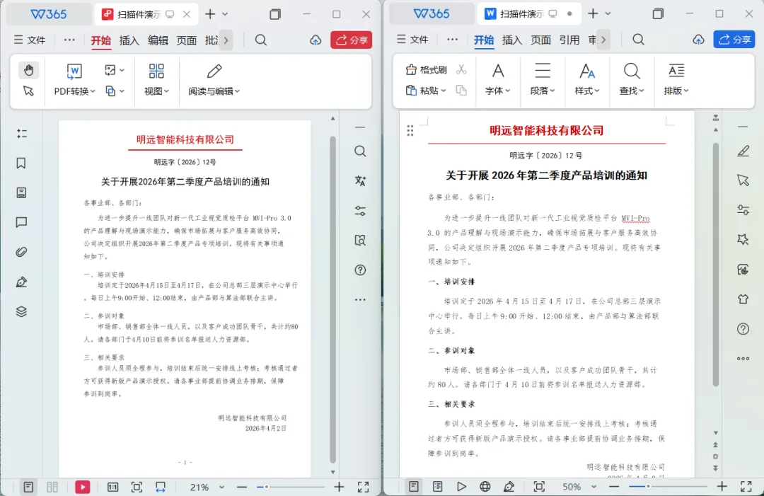Open search in Word window title toolbar
The image size is (764, 496).
point(638,40)
